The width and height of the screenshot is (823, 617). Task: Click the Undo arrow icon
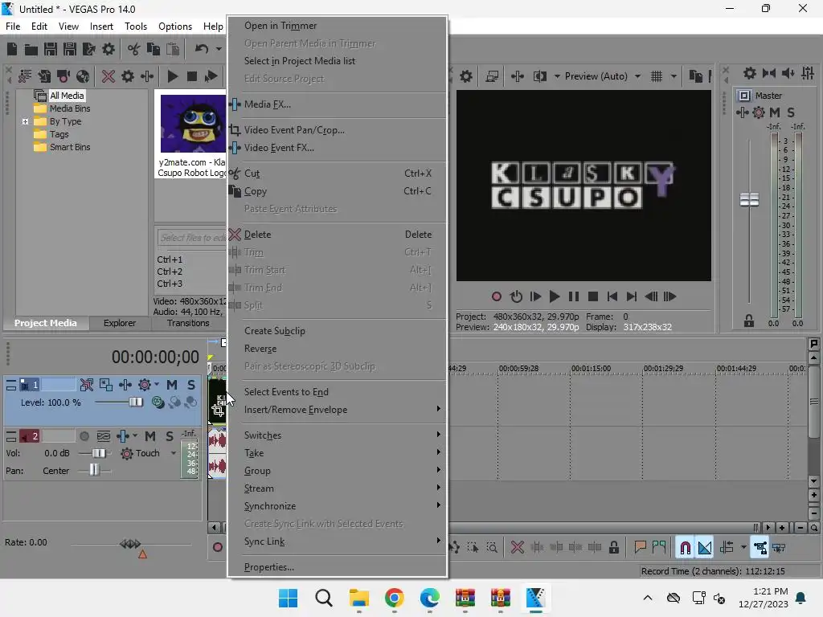click(x=202, y=49)
